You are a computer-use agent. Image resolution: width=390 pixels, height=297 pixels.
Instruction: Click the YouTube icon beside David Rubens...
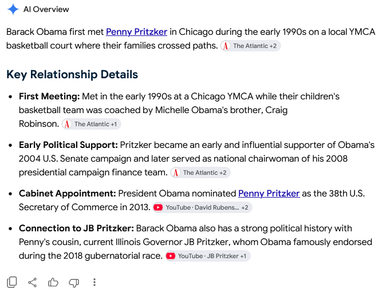click(158, 207)
